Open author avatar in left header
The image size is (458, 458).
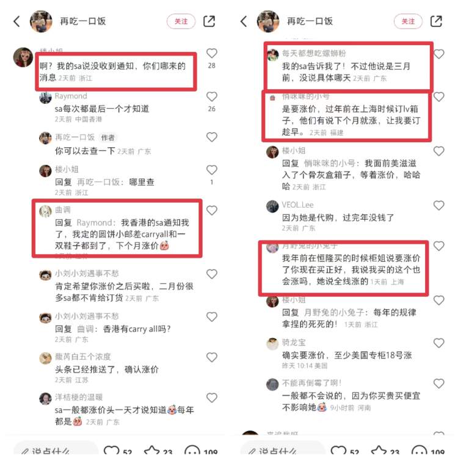41,21
